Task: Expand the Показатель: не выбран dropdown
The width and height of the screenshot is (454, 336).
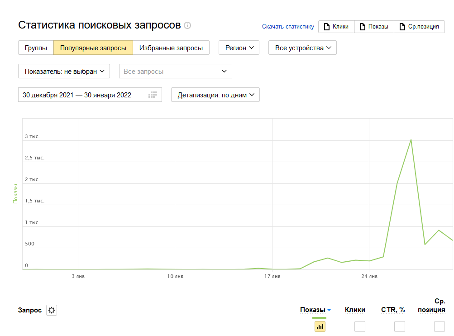Action: point(64,71)
